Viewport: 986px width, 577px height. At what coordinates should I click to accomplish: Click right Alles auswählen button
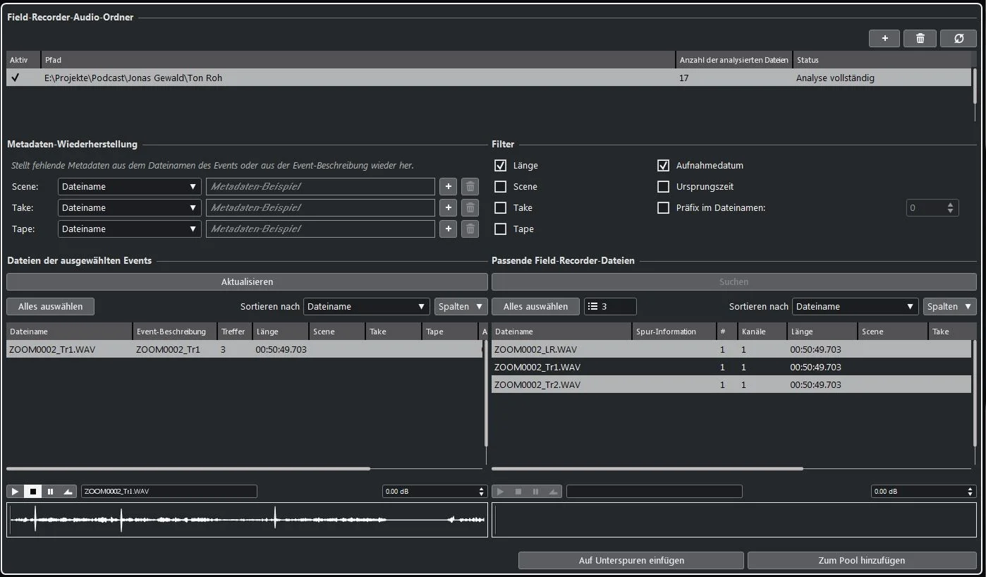tap(535, 306)
